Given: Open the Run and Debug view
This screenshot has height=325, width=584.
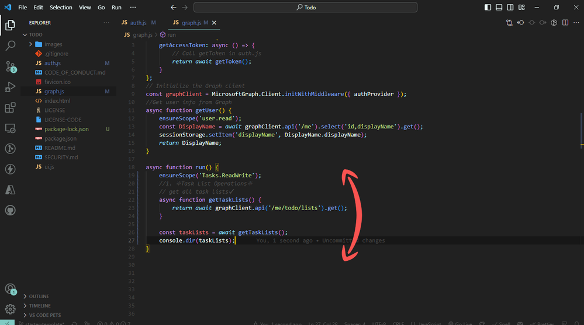Looking at the screenshot, I should click(x=10, y=87).
